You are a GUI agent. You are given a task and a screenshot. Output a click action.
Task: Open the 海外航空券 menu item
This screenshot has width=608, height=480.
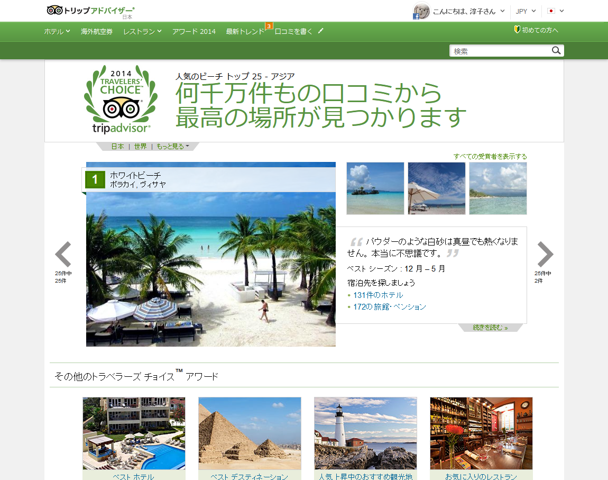97,31
